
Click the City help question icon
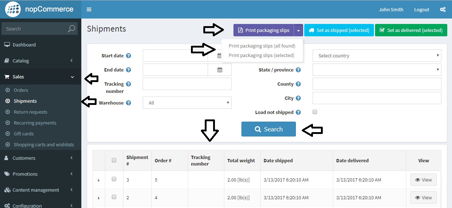pos(298,98)
